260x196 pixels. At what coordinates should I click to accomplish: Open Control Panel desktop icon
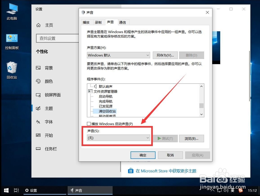(12, 41)
